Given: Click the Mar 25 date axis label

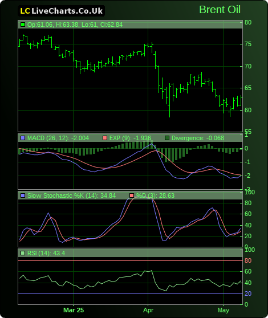Looking at the screenshot, I should pyautogui.click(x=74, y=310).
